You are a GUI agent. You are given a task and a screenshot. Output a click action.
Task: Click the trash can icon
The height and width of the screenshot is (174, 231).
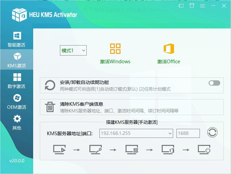tap(50, 107)
